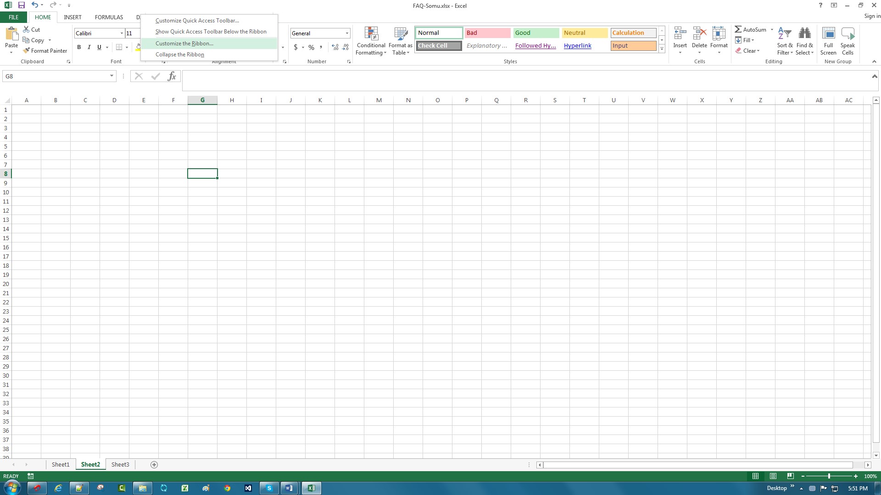Toggle italic formatting
The image size is (881, 495).
tap(89, 47)
